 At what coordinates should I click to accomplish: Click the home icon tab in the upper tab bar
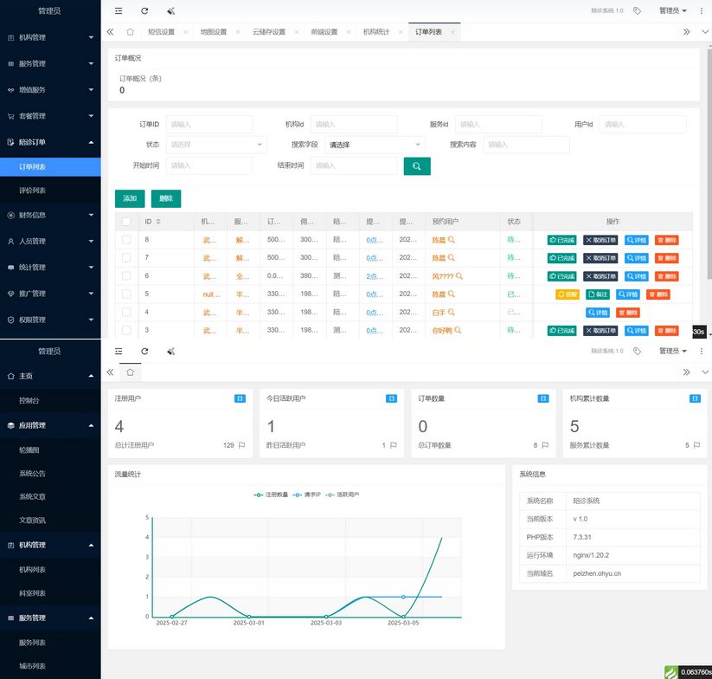coord(130,32)
